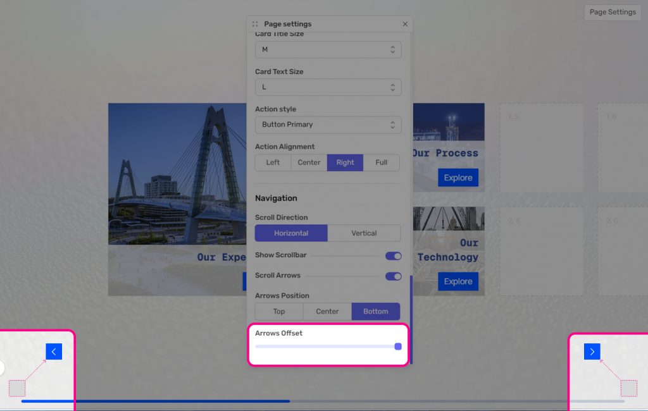
Task: Choose Full action alignment
Action: point(381,163)
